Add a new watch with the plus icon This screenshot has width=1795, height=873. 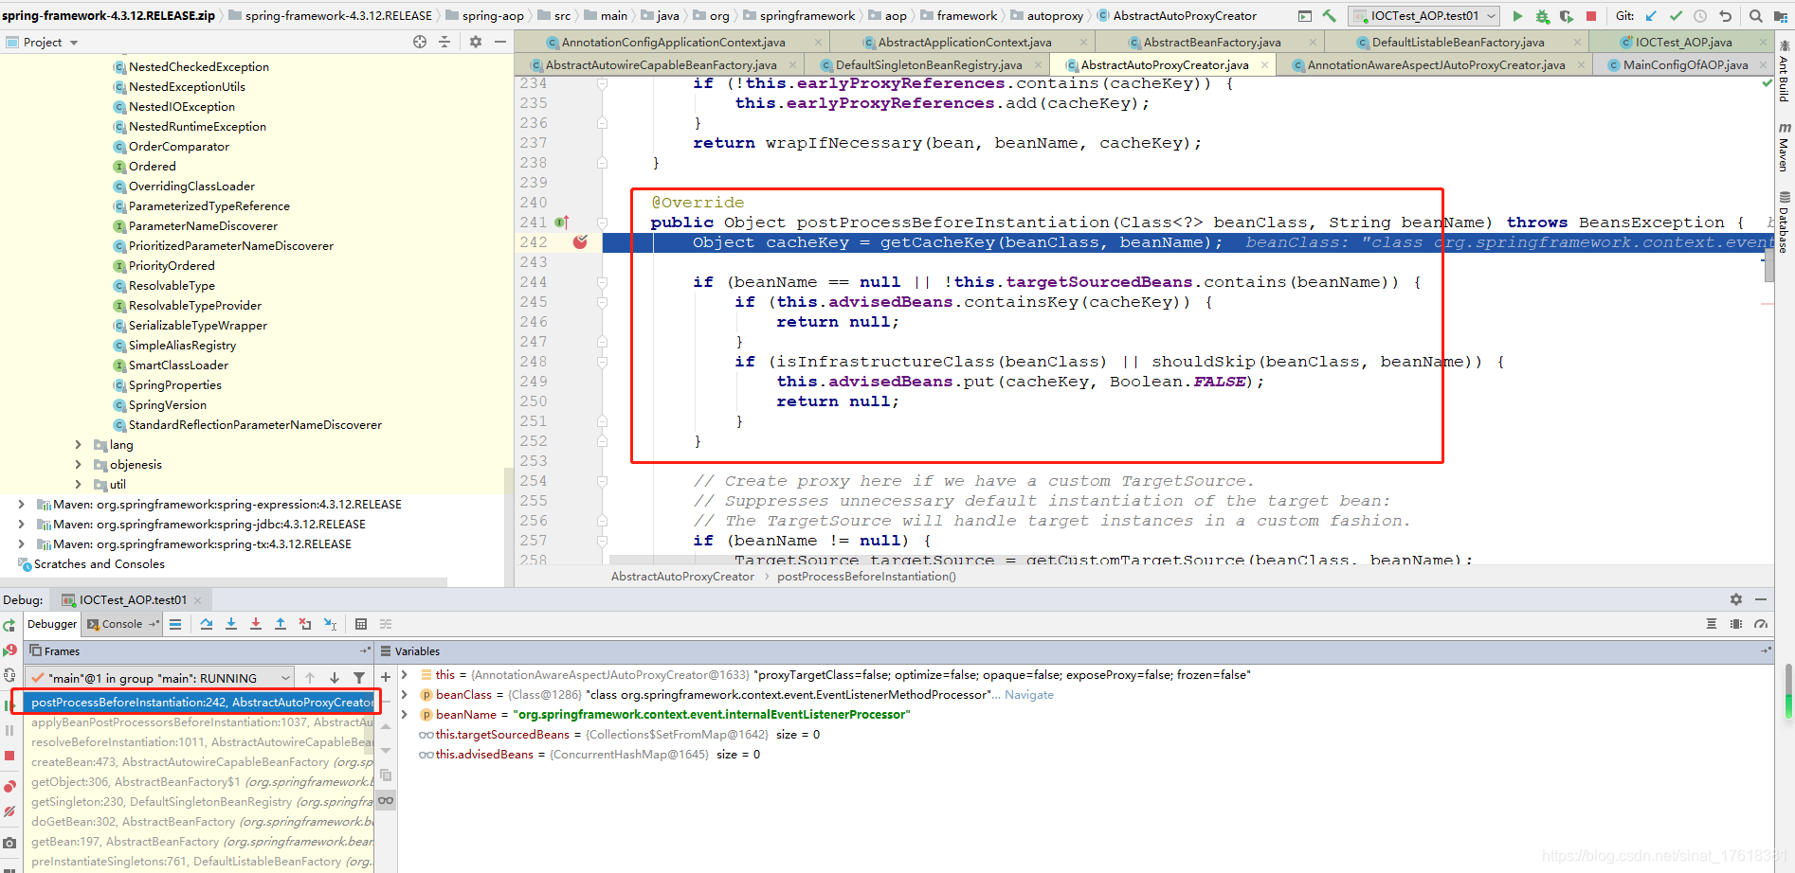point(386,677)
